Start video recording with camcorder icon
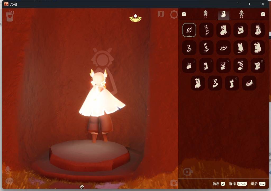The width and height of the screenshot is (271, 191). coord(188,172)
